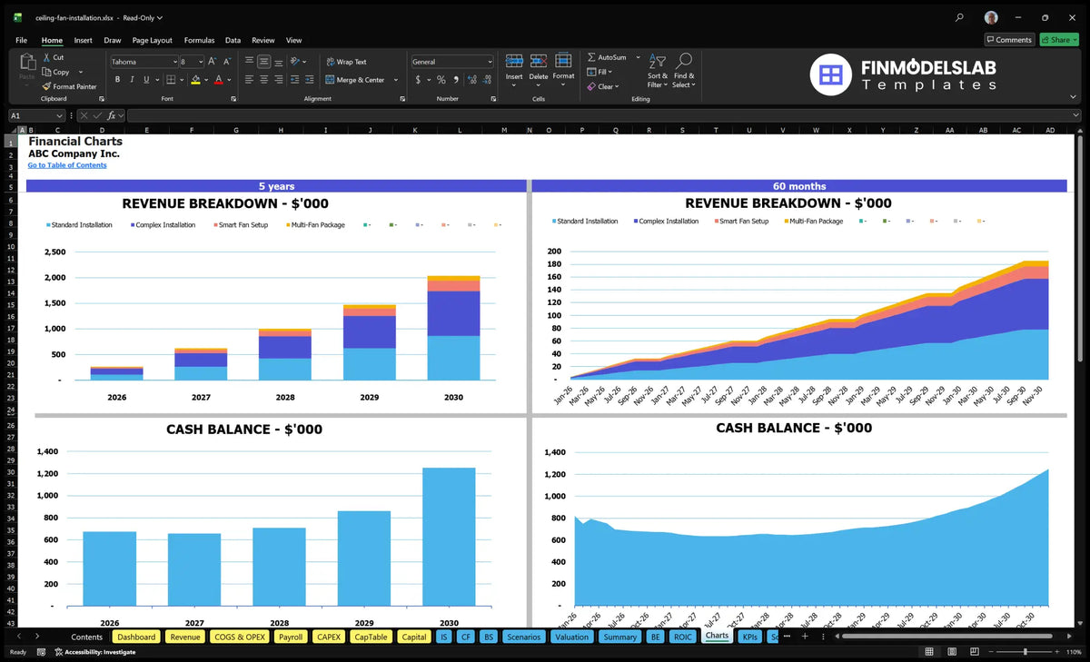Apply the red font color
This screenshot has height=662, width=1090.
click(x=219, y=80)
